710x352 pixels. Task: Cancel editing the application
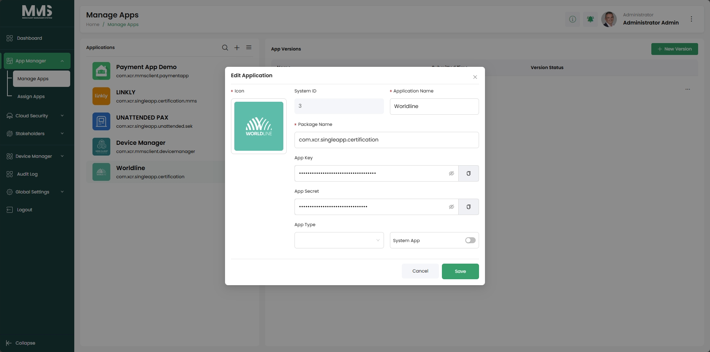420,271
